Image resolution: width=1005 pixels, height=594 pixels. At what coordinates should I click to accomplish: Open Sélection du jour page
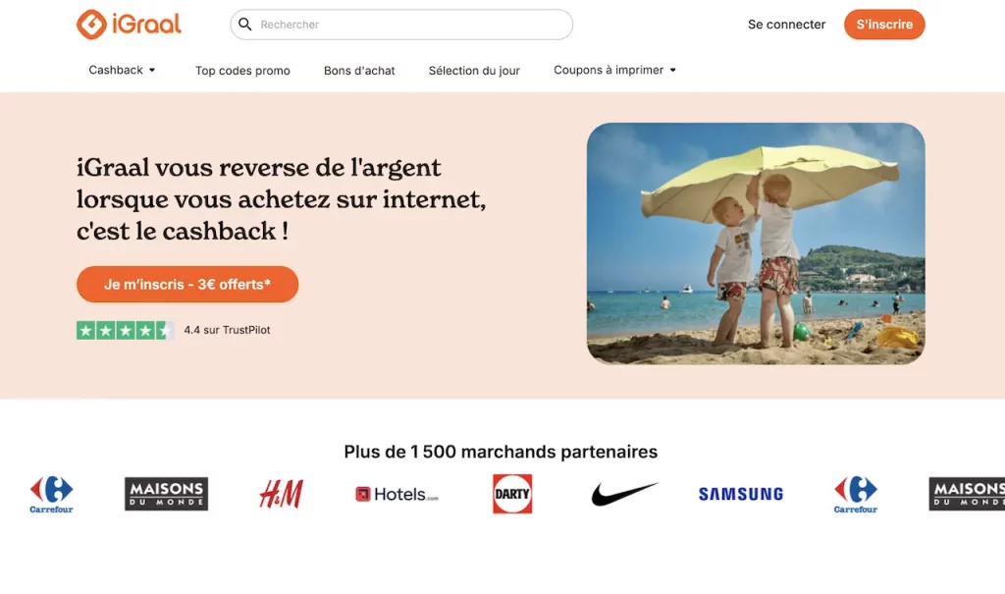coord(474,71)
